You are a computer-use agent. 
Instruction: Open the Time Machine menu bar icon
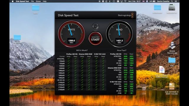pyautogui.click(x=114, y=1)
